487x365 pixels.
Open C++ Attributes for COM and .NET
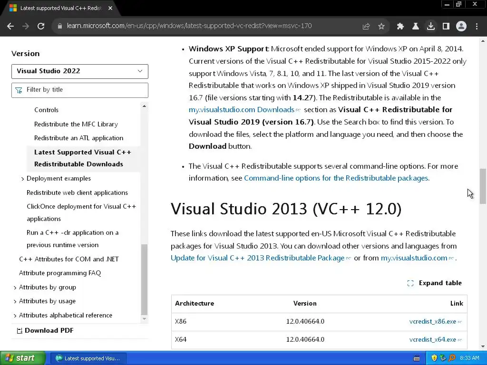click(x=69, y=259)
